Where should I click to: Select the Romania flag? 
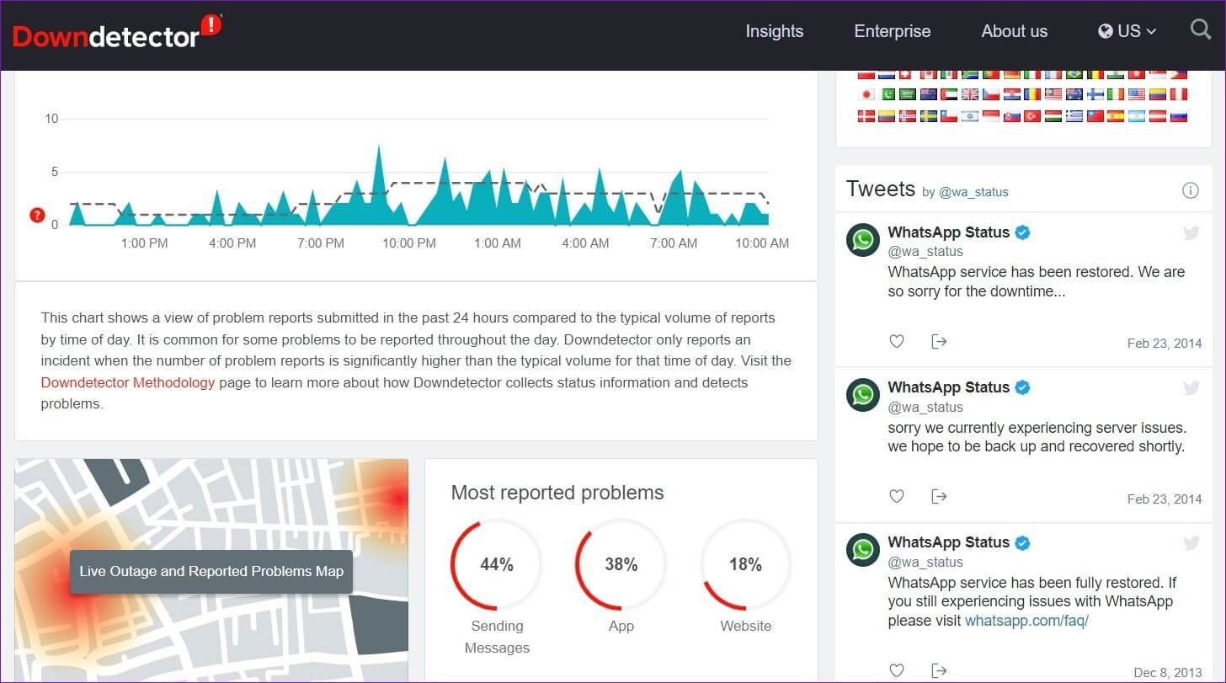(x=1032, y=94)
